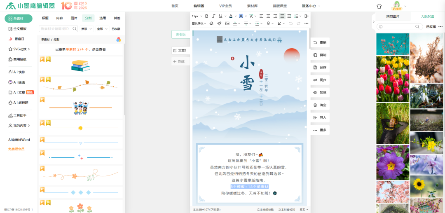Click the 保存 save button
Viewport: 445px width, 213px height.
coord(320,68)
